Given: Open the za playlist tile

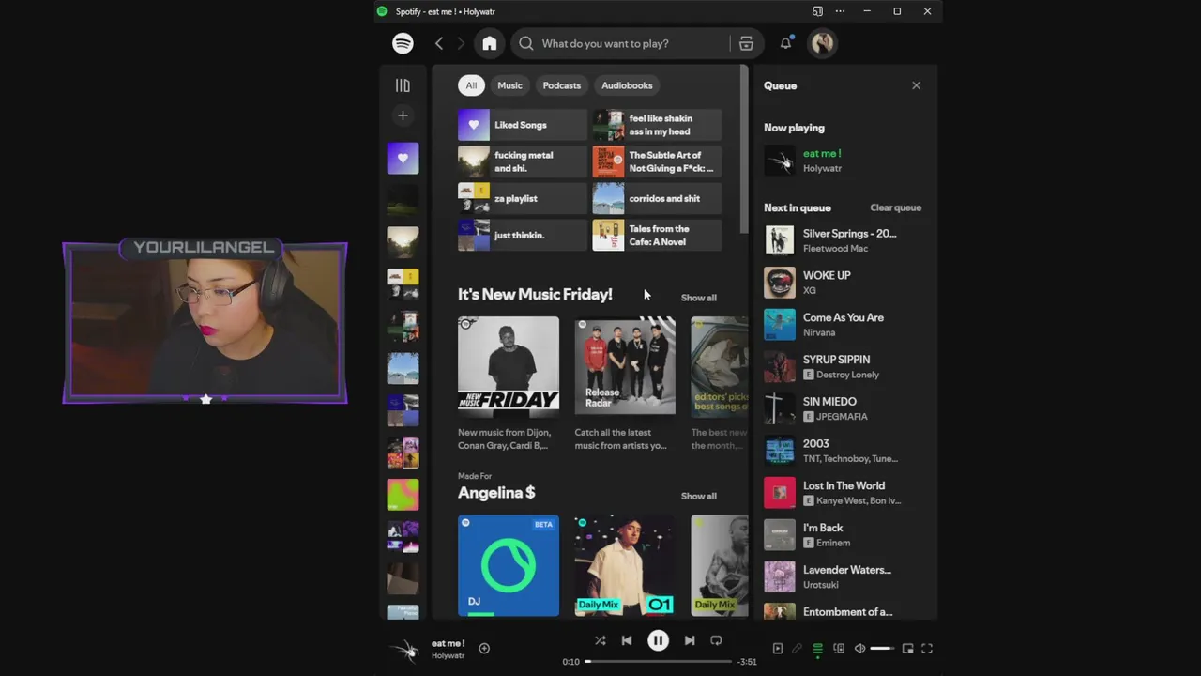Looking at the screenshot, I should (x=523, y=198).
